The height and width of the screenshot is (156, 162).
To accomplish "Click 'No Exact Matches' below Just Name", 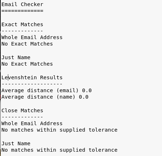I will [27, 64].
